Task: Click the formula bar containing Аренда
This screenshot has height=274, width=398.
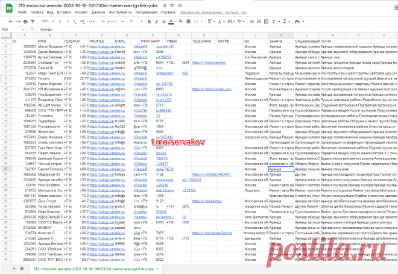Action: click(x=218, y=30)
